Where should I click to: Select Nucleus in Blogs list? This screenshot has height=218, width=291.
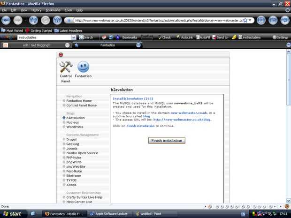point(73,122)
